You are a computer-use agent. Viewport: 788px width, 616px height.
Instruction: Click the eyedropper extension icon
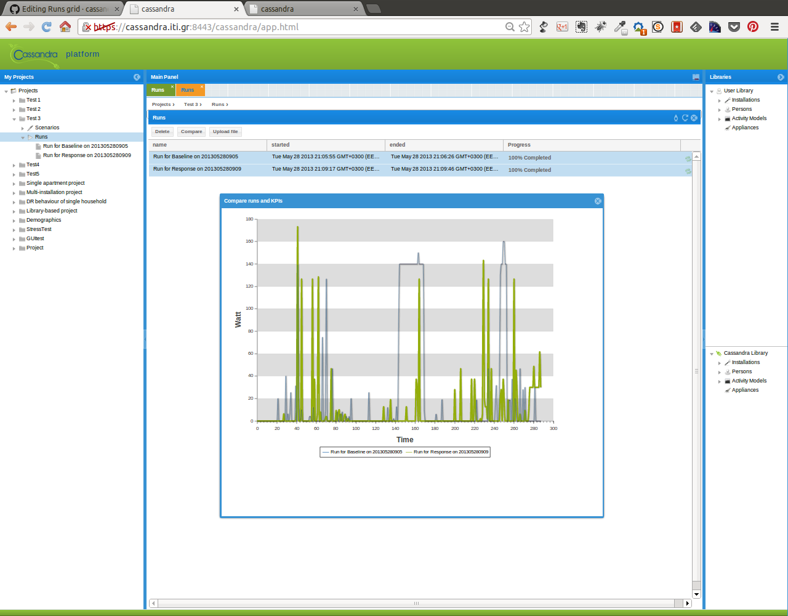(x=620, y=26)
